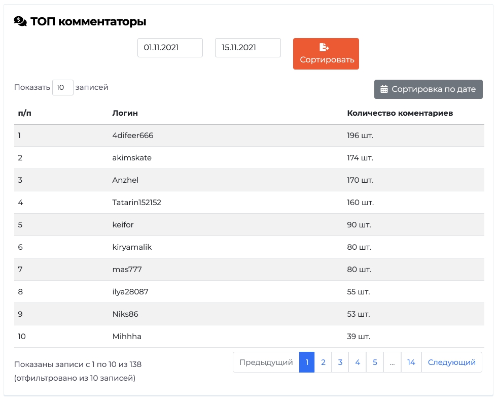Viewport: 497px width, 402px height.
Task: Select the row for user 4difeer666
Action: [x=249, y=136]
